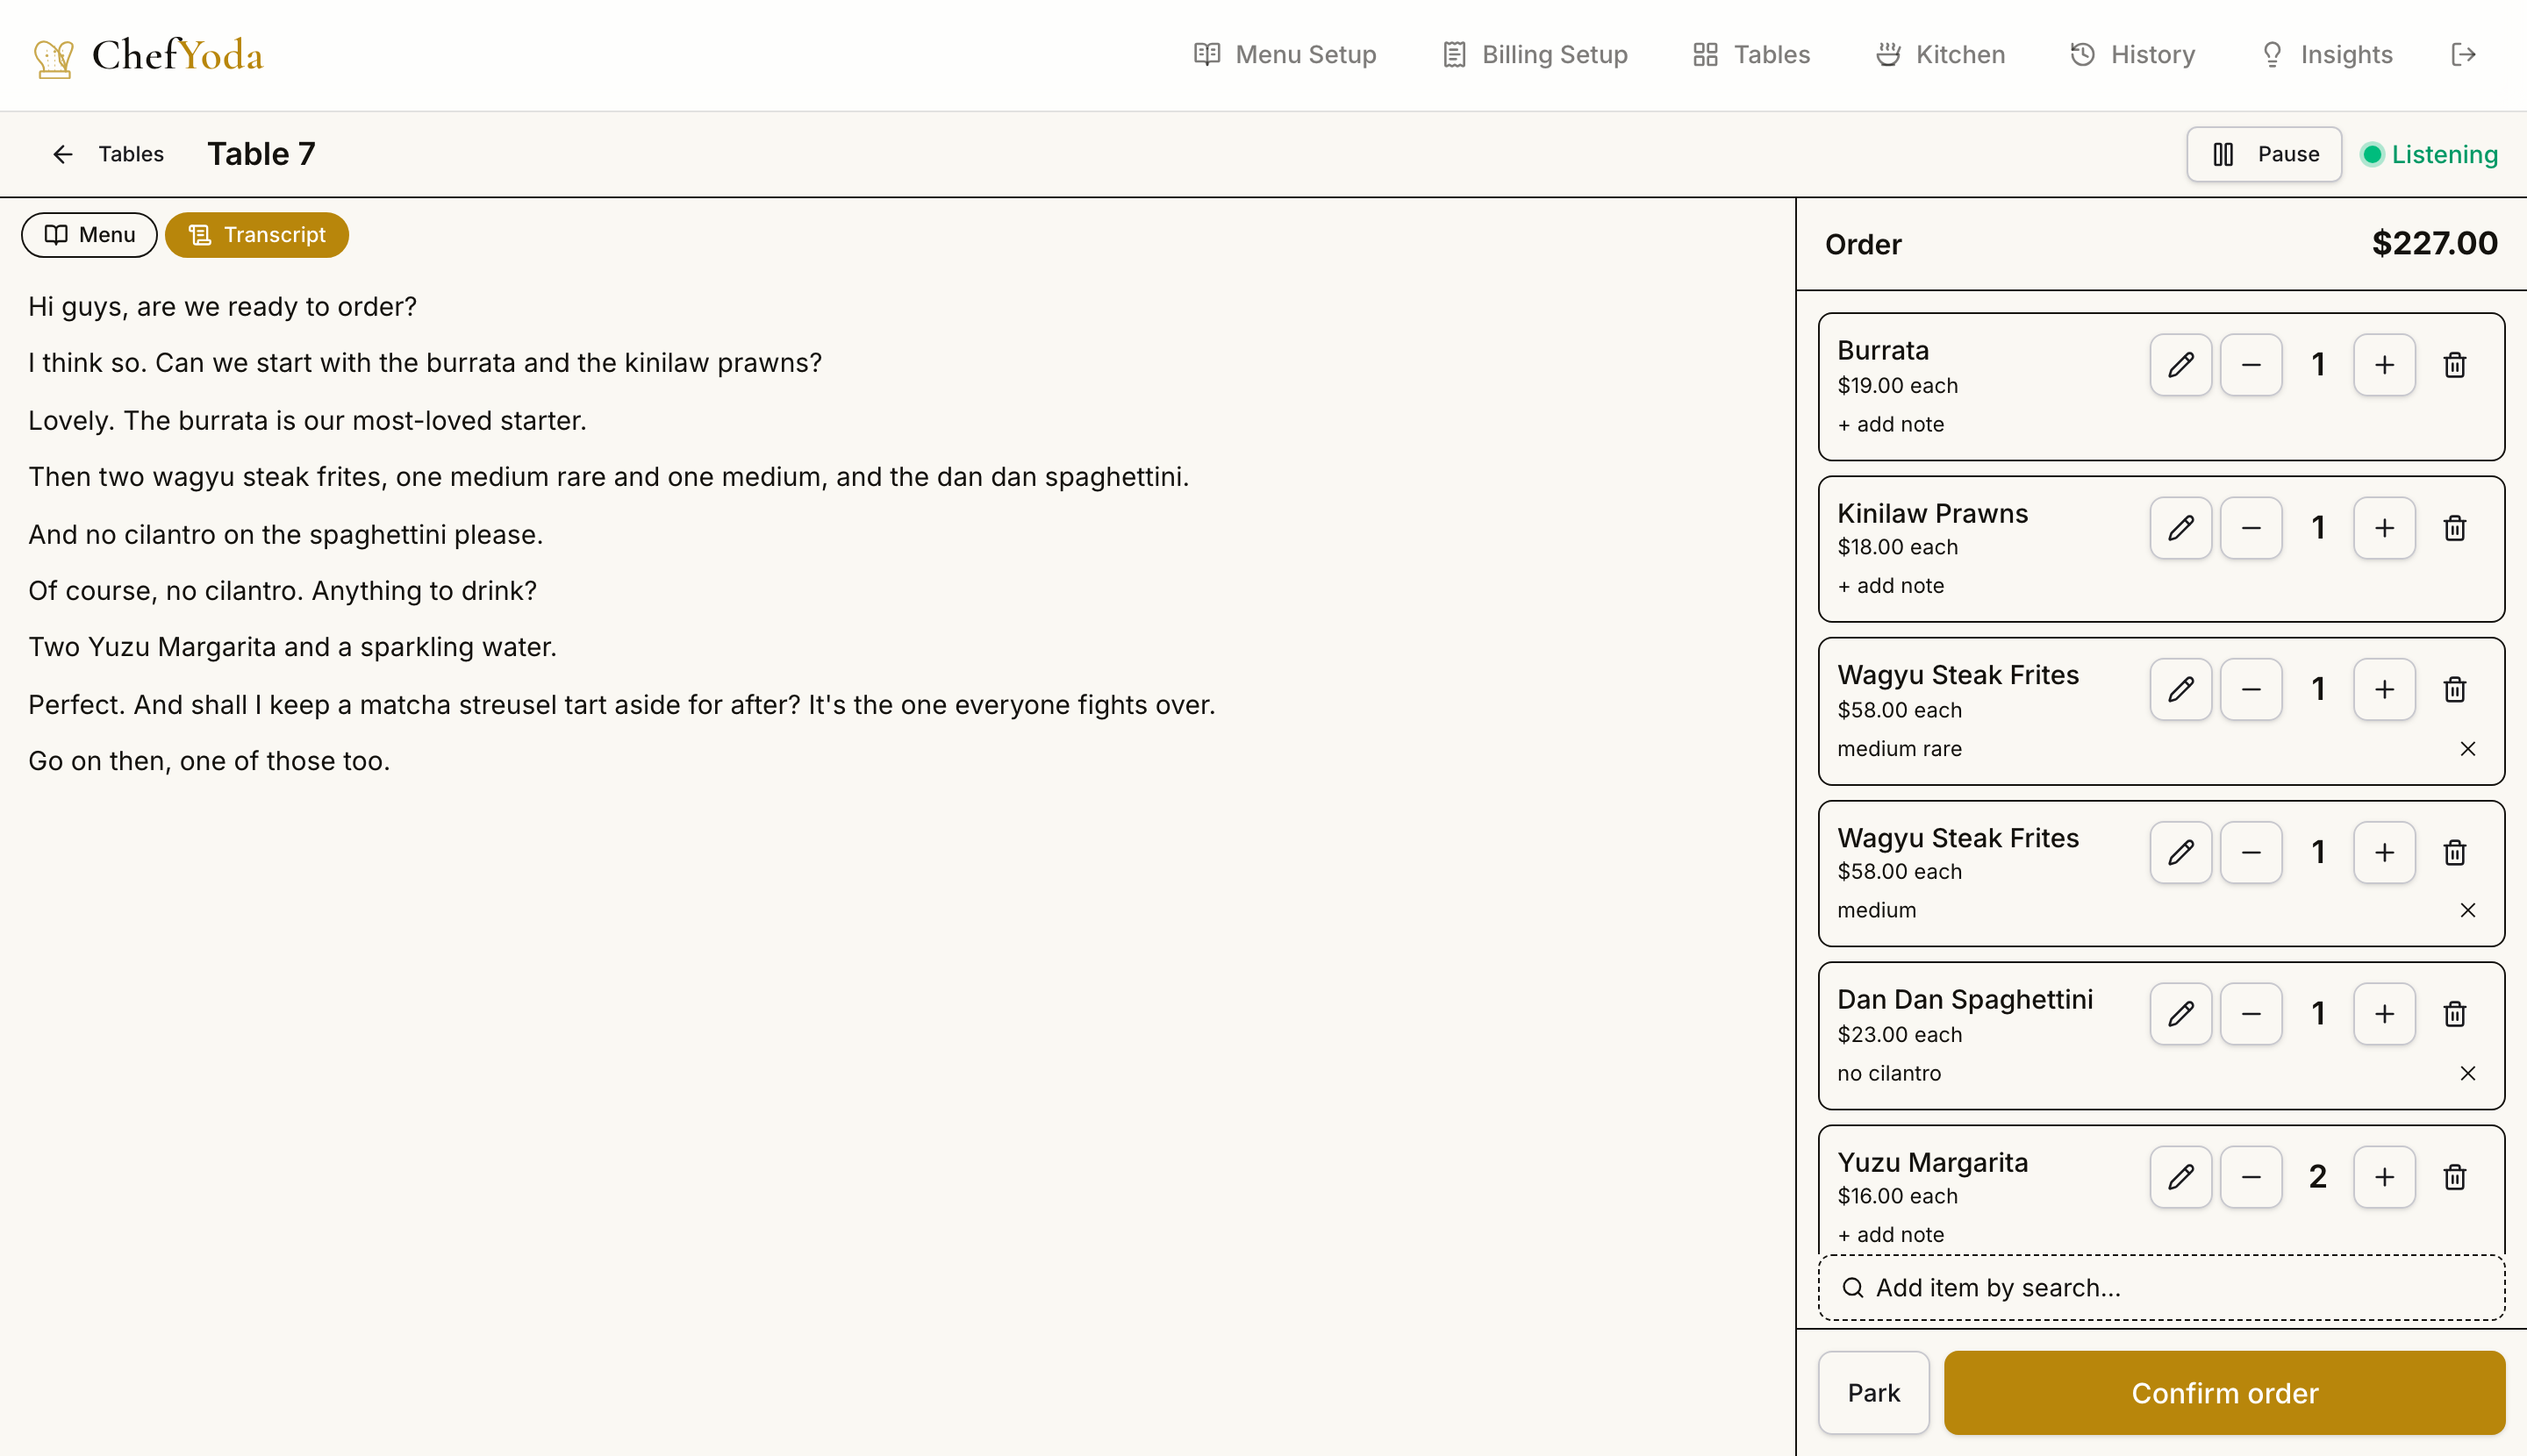Go back to Tables with arrow
The height and width of the screenshot is (1456, 2527).
(107, 154)
